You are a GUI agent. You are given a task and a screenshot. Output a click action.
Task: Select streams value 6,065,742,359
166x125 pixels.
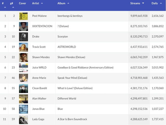pos(139,57)
